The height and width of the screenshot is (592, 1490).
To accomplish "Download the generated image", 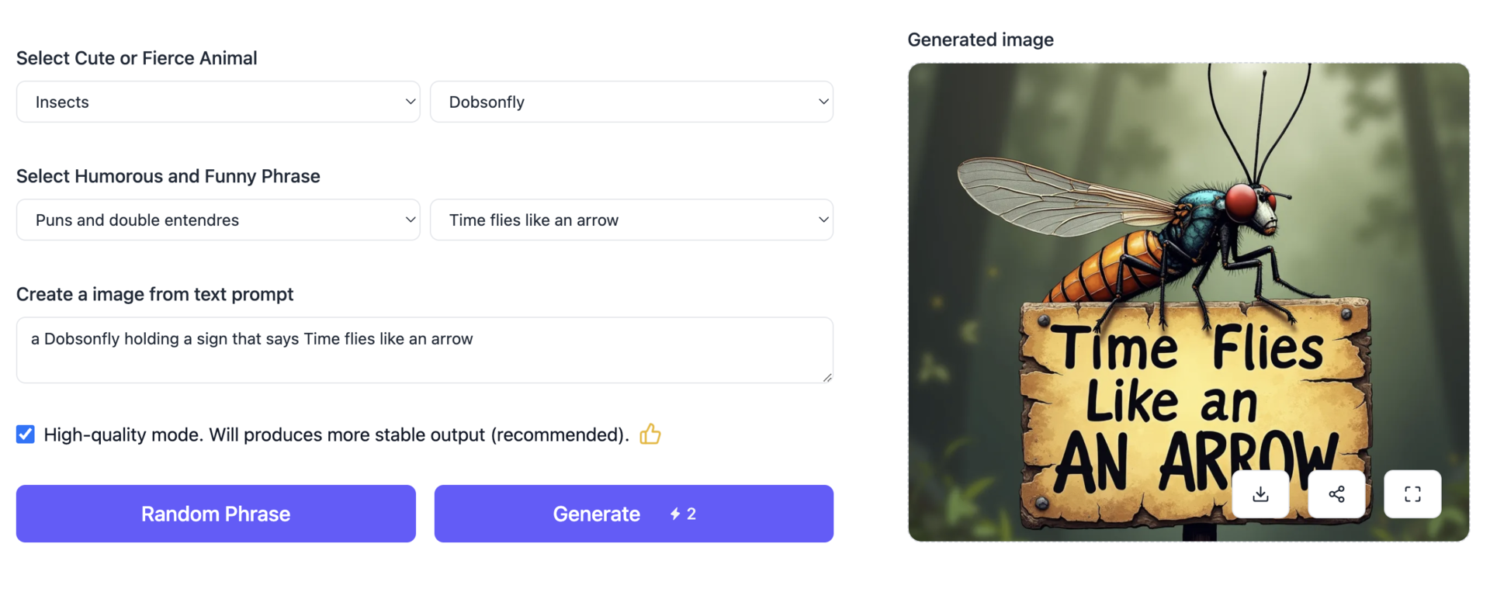I will (1260, 494).
